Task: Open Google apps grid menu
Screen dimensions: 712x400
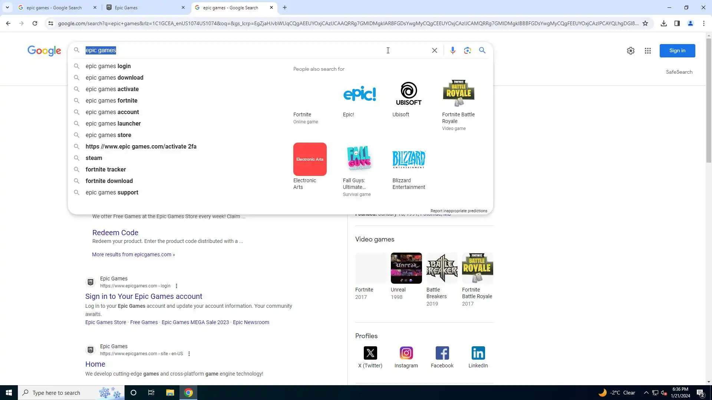Action: coord(647,51)
